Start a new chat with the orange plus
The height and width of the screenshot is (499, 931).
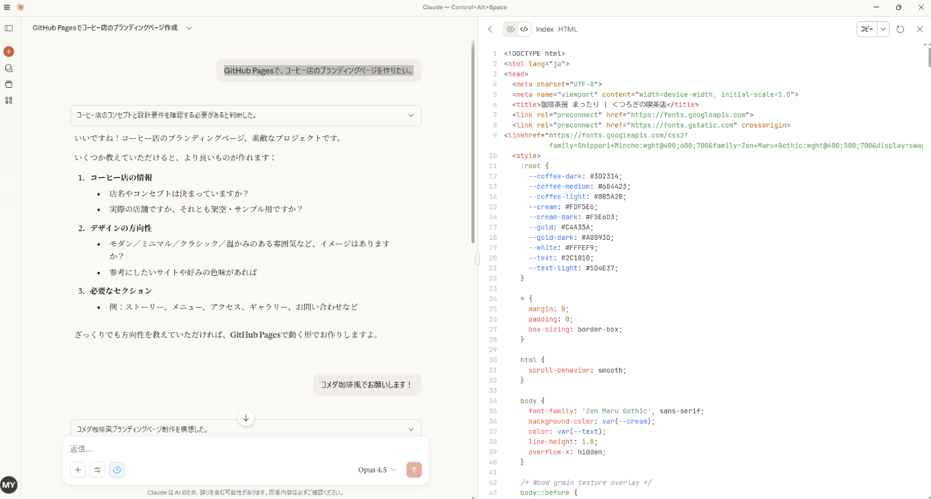click(x=9, y=51)
